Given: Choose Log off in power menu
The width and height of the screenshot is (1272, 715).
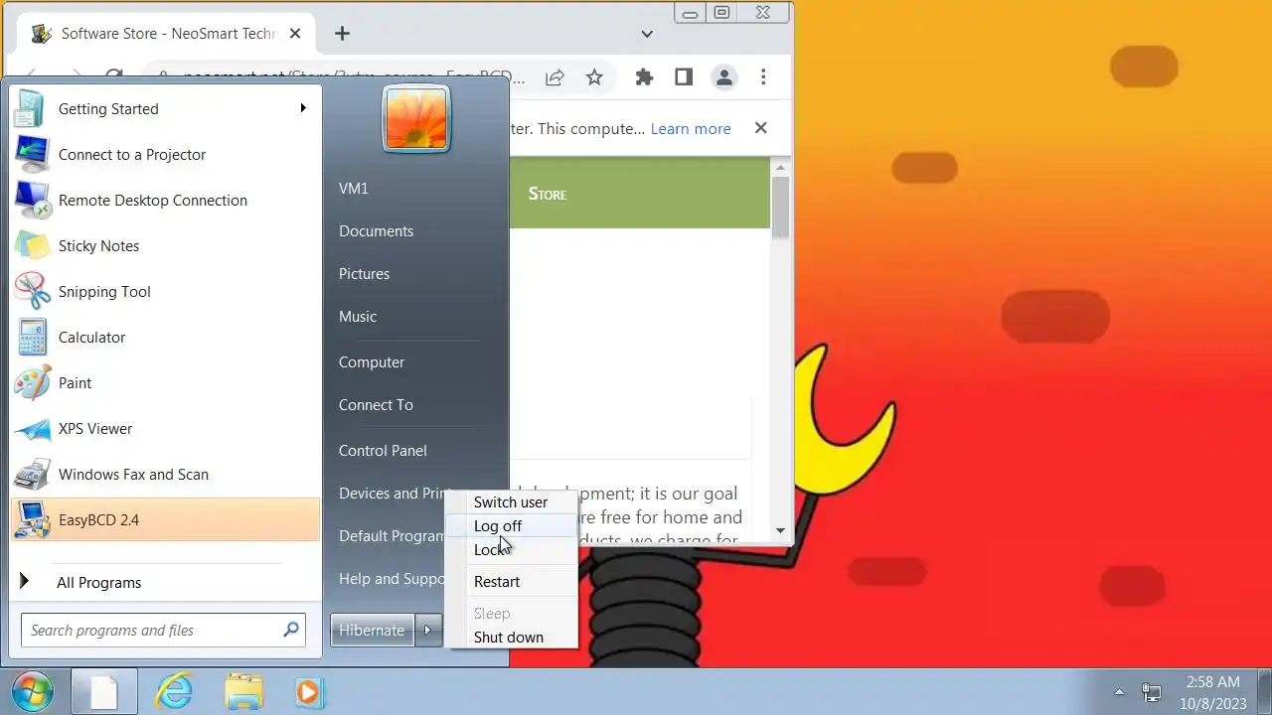Looking at the screenshot, I should (x=511, y=525).
